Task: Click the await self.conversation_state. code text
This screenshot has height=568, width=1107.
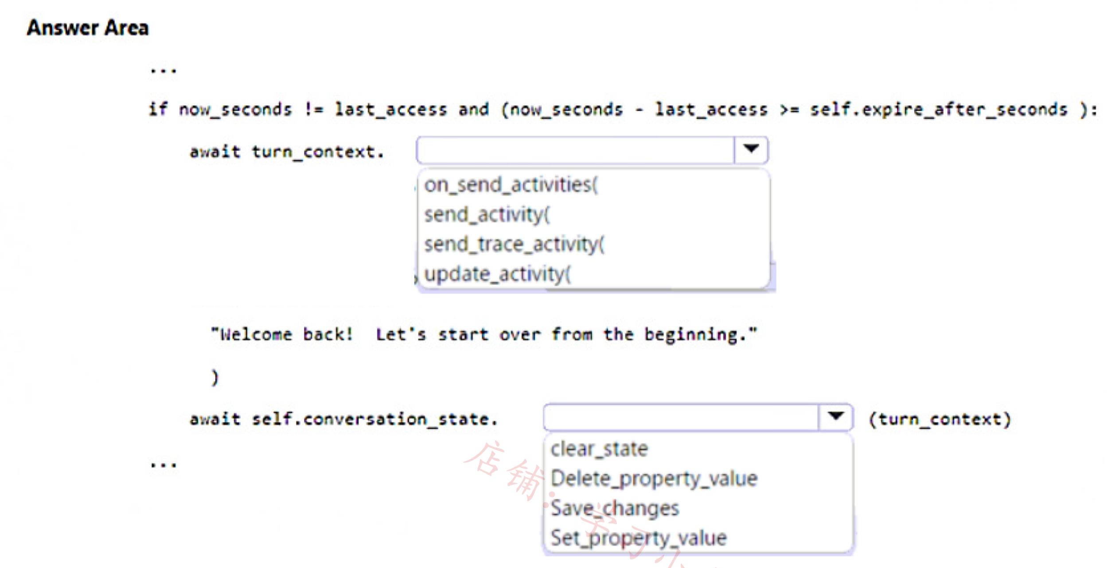Action: 344,419
